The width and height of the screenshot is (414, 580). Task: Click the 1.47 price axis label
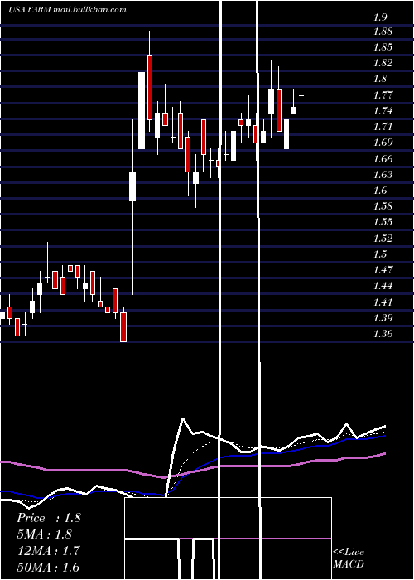(x=383, y=269)
